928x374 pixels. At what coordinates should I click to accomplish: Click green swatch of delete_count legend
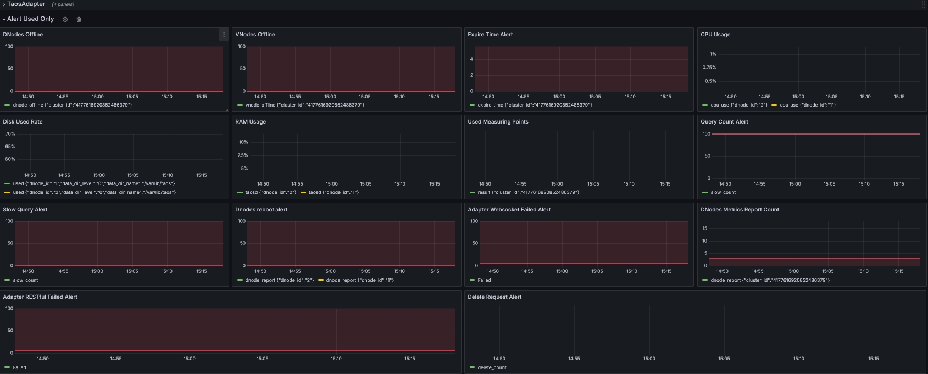[x=473, y=367]
